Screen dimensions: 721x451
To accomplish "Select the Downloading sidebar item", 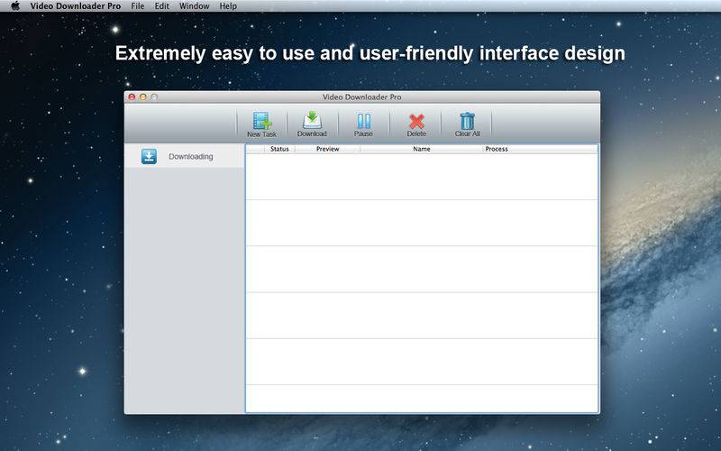I will pos(185,156).
